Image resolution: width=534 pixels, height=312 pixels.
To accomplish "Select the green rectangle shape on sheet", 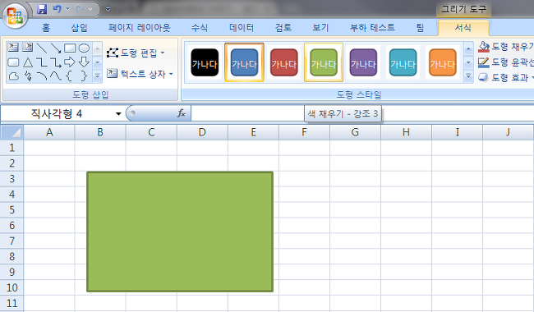I will (x=180, y=232).
